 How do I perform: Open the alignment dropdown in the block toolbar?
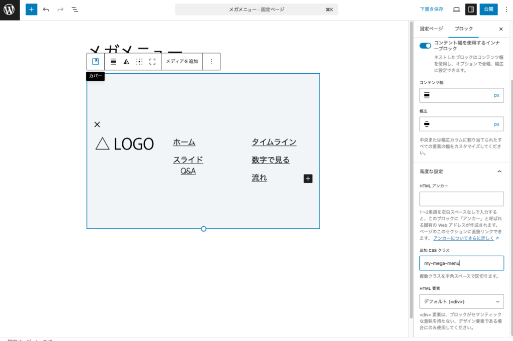(x=113, y=61)
